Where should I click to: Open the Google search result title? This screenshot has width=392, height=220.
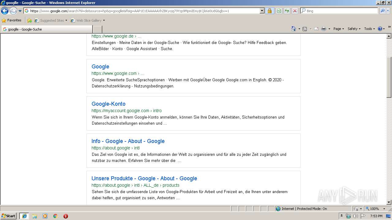pos(100,67)
